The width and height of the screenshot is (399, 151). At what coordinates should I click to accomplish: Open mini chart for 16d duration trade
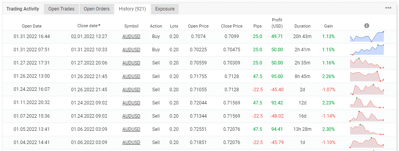(x=367, y=116)
